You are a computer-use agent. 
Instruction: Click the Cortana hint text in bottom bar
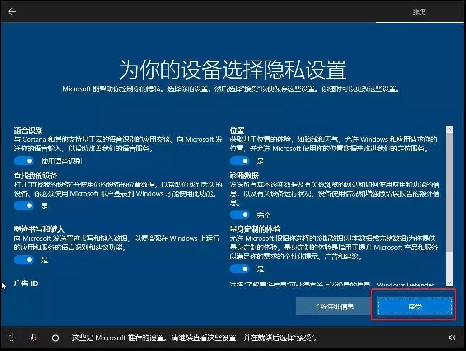(195, 337)
